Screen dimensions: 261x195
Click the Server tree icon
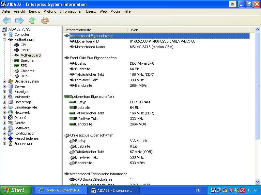click(x=10, y=86)
